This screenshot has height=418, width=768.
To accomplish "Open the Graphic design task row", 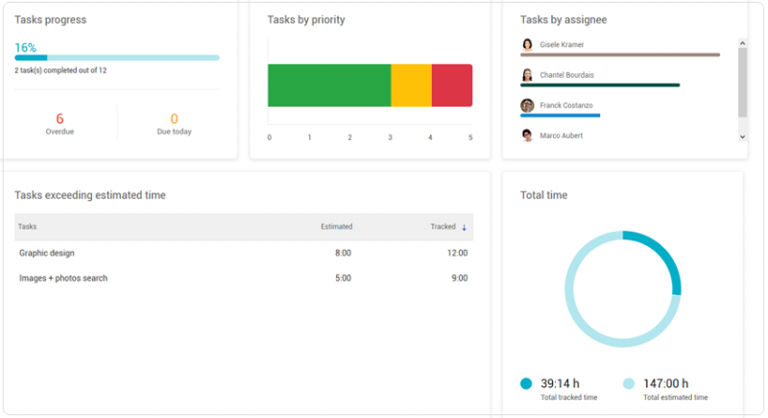I will click(x=47, y=253).
